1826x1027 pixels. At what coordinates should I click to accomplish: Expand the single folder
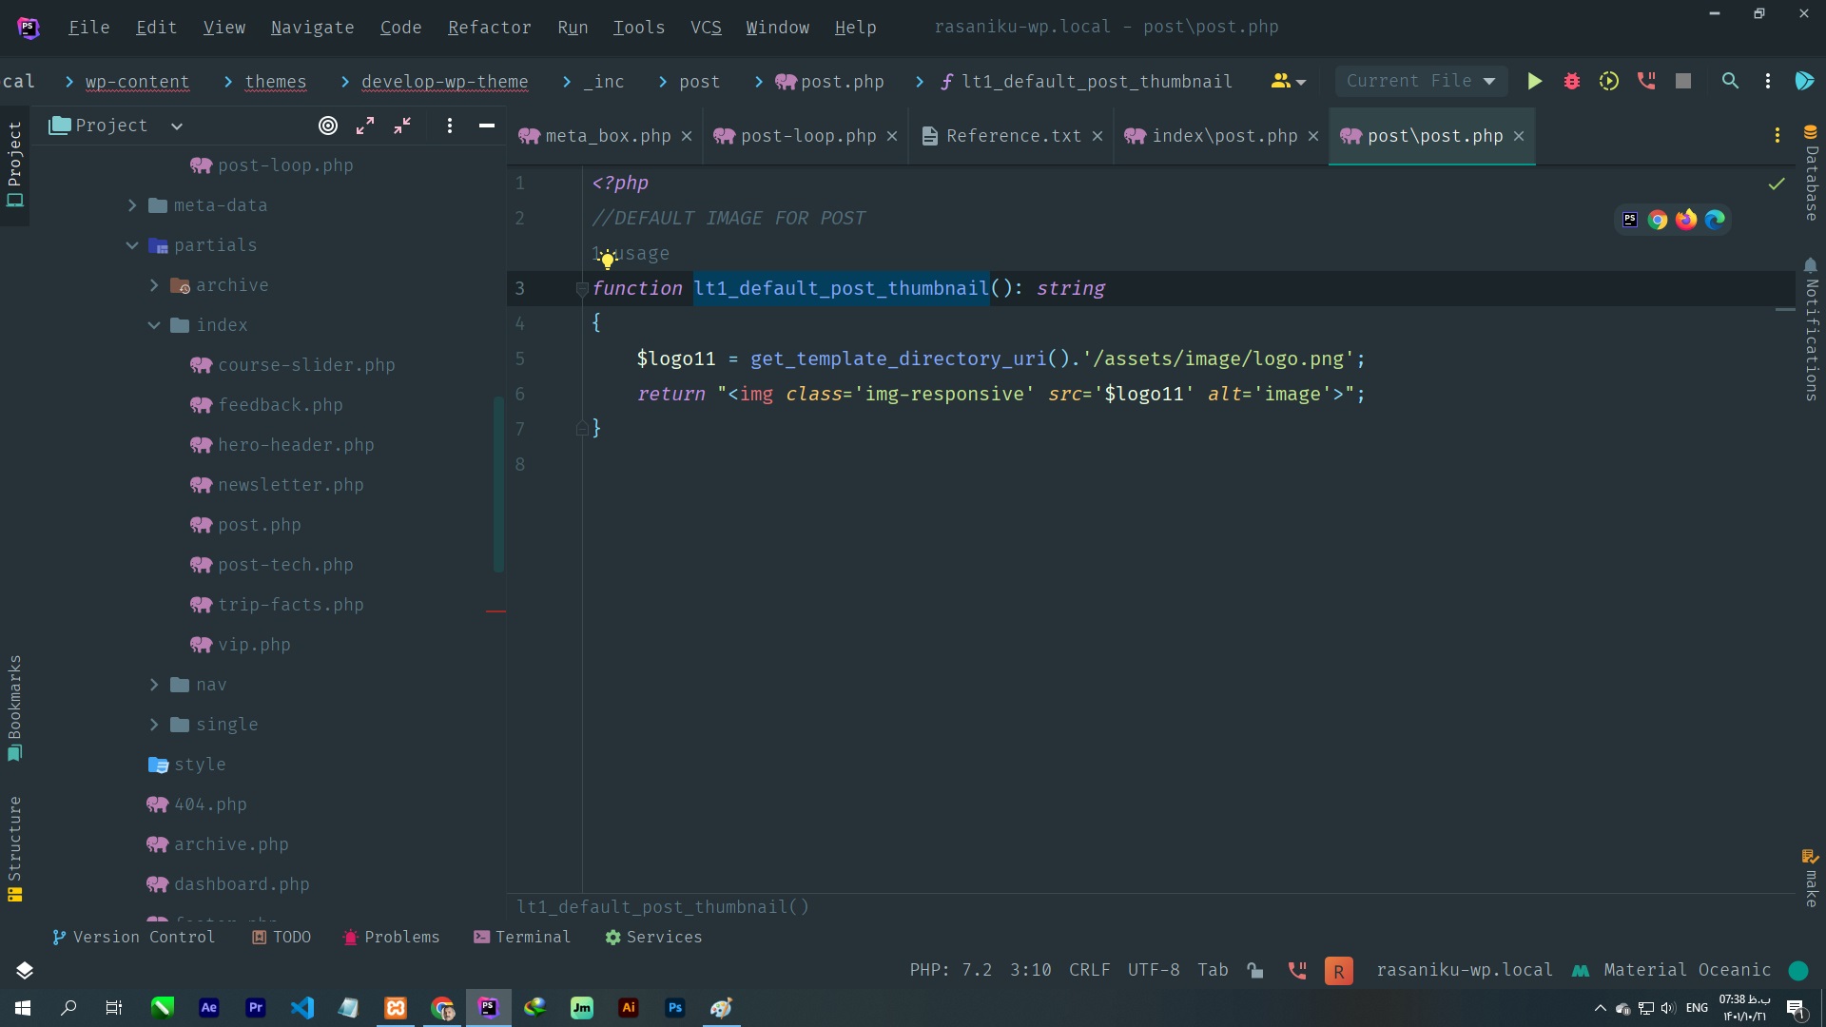(154, 725)
